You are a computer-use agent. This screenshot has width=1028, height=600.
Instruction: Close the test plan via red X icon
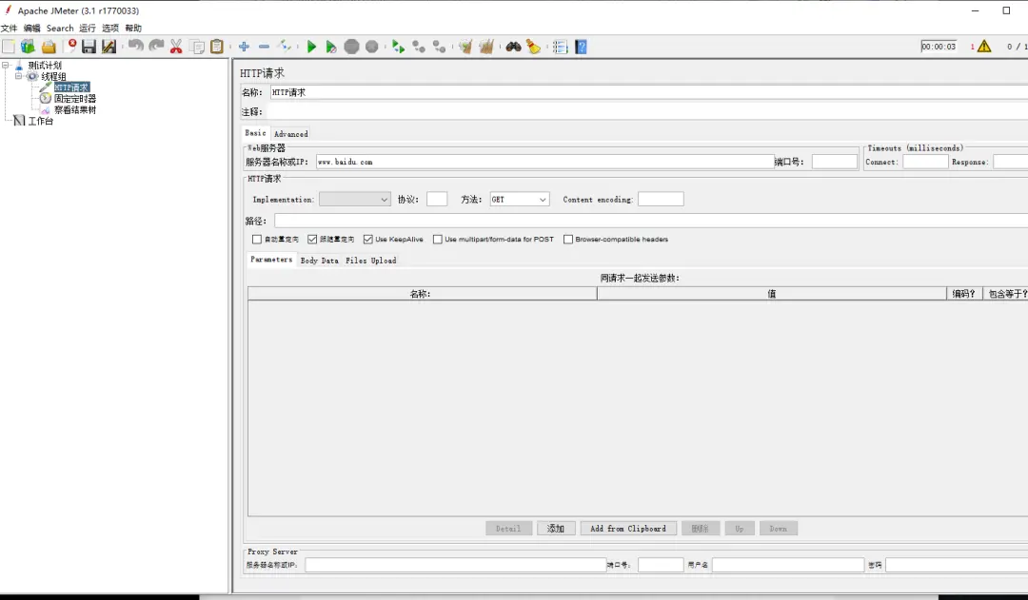click(70, 47)
